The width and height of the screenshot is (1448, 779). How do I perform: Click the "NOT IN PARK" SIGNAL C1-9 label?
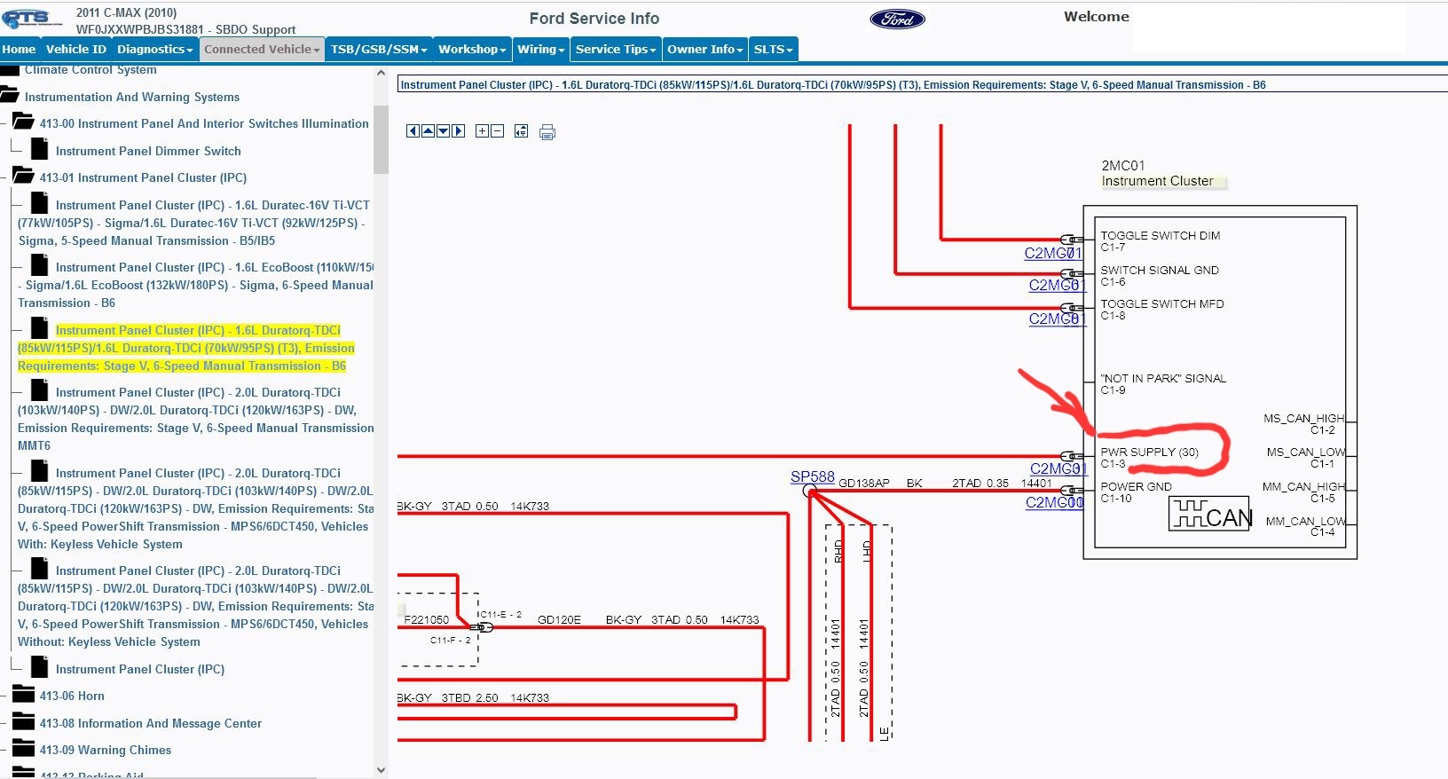(1163, 384)
